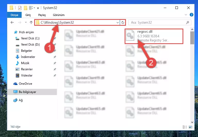
Task: Expand the ribbon with the chevron
Action: (186, 15)
